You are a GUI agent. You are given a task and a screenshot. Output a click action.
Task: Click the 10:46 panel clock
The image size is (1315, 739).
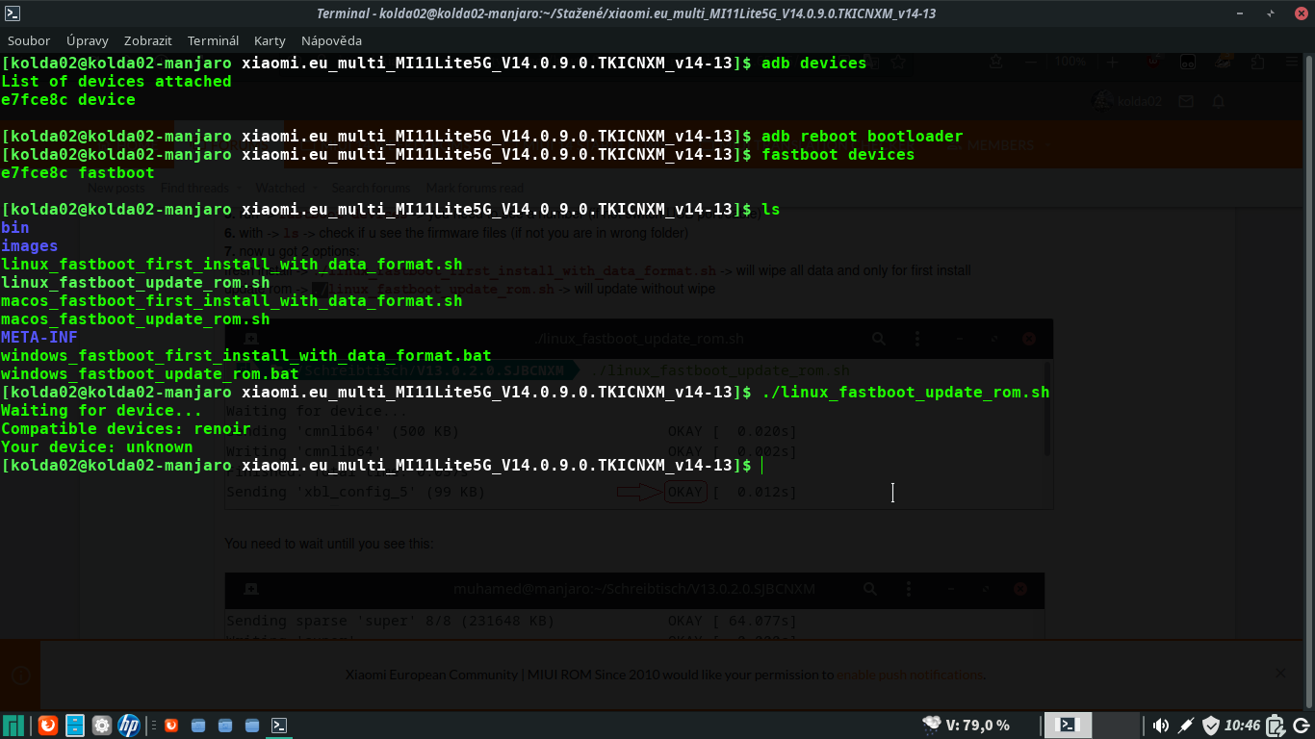coord(1244,726)
